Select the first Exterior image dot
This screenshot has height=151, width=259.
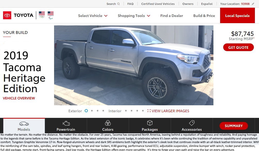click(86, 111)
